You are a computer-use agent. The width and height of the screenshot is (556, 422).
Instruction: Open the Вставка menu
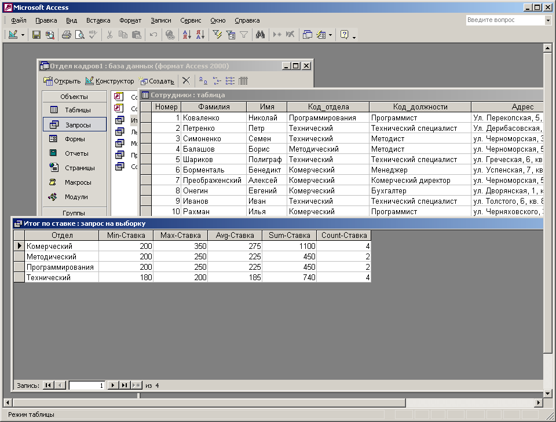[x=98, y=21]
